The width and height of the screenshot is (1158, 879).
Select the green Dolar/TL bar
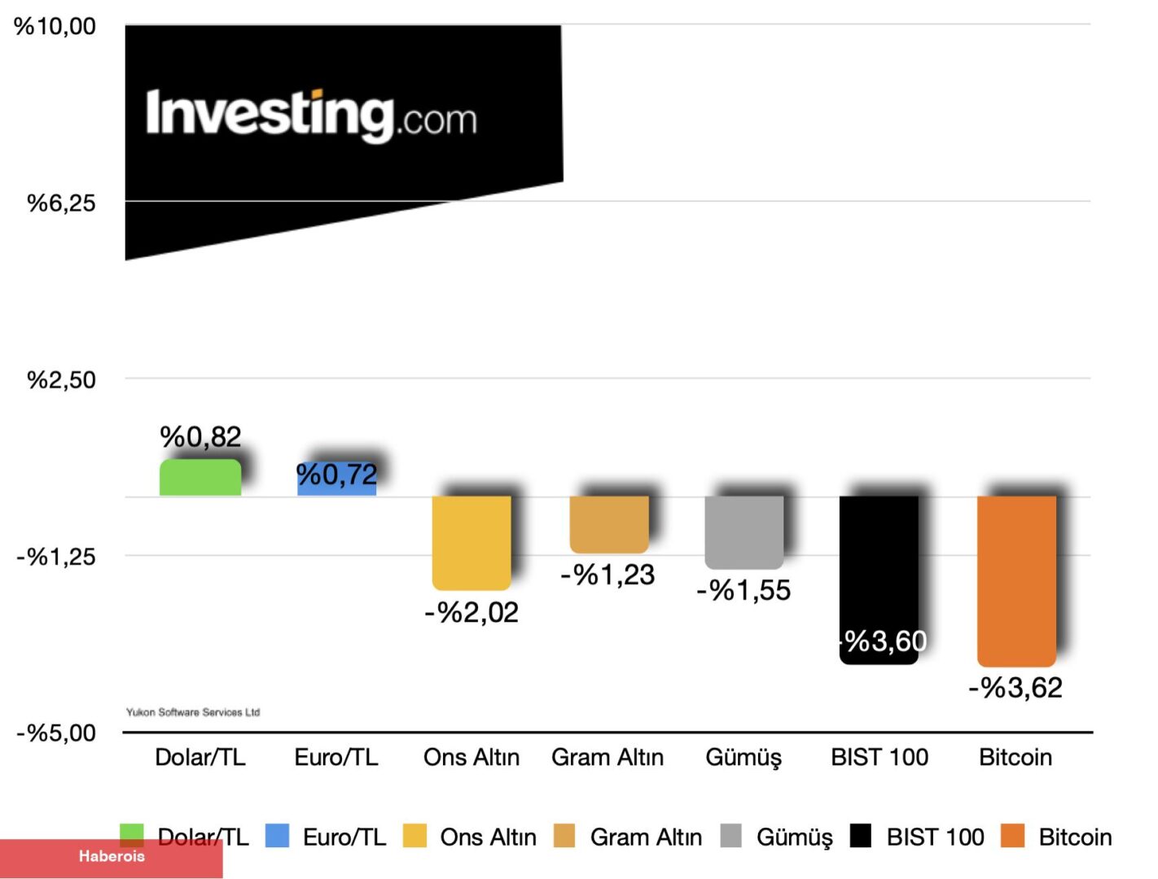click(x=200, y=478)
